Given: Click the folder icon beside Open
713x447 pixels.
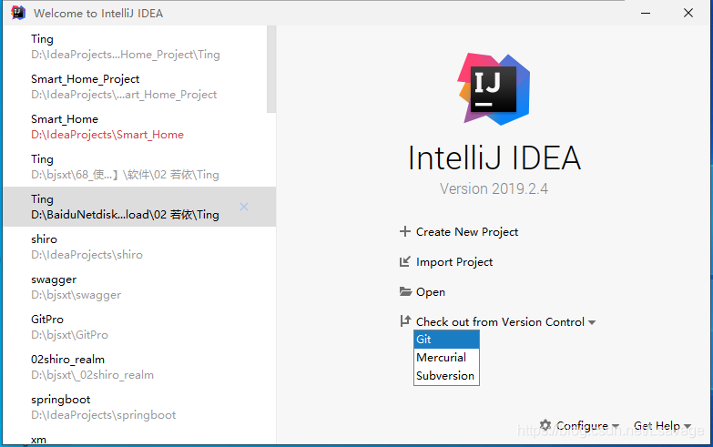Looking at the screenshot, I should click(405, 292).
